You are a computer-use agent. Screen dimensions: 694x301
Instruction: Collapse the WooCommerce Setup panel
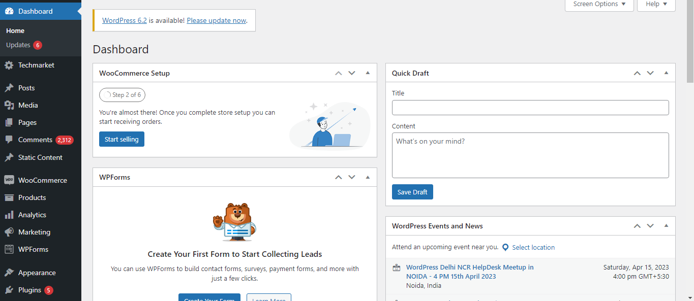(368, 73)
